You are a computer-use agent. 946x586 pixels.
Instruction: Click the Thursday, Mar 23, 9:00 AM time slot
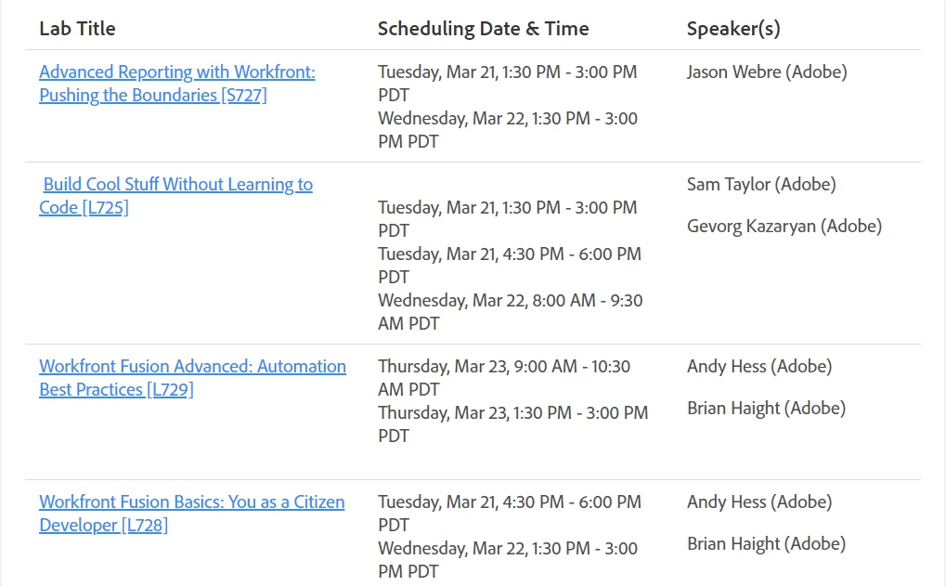point(504,378)
